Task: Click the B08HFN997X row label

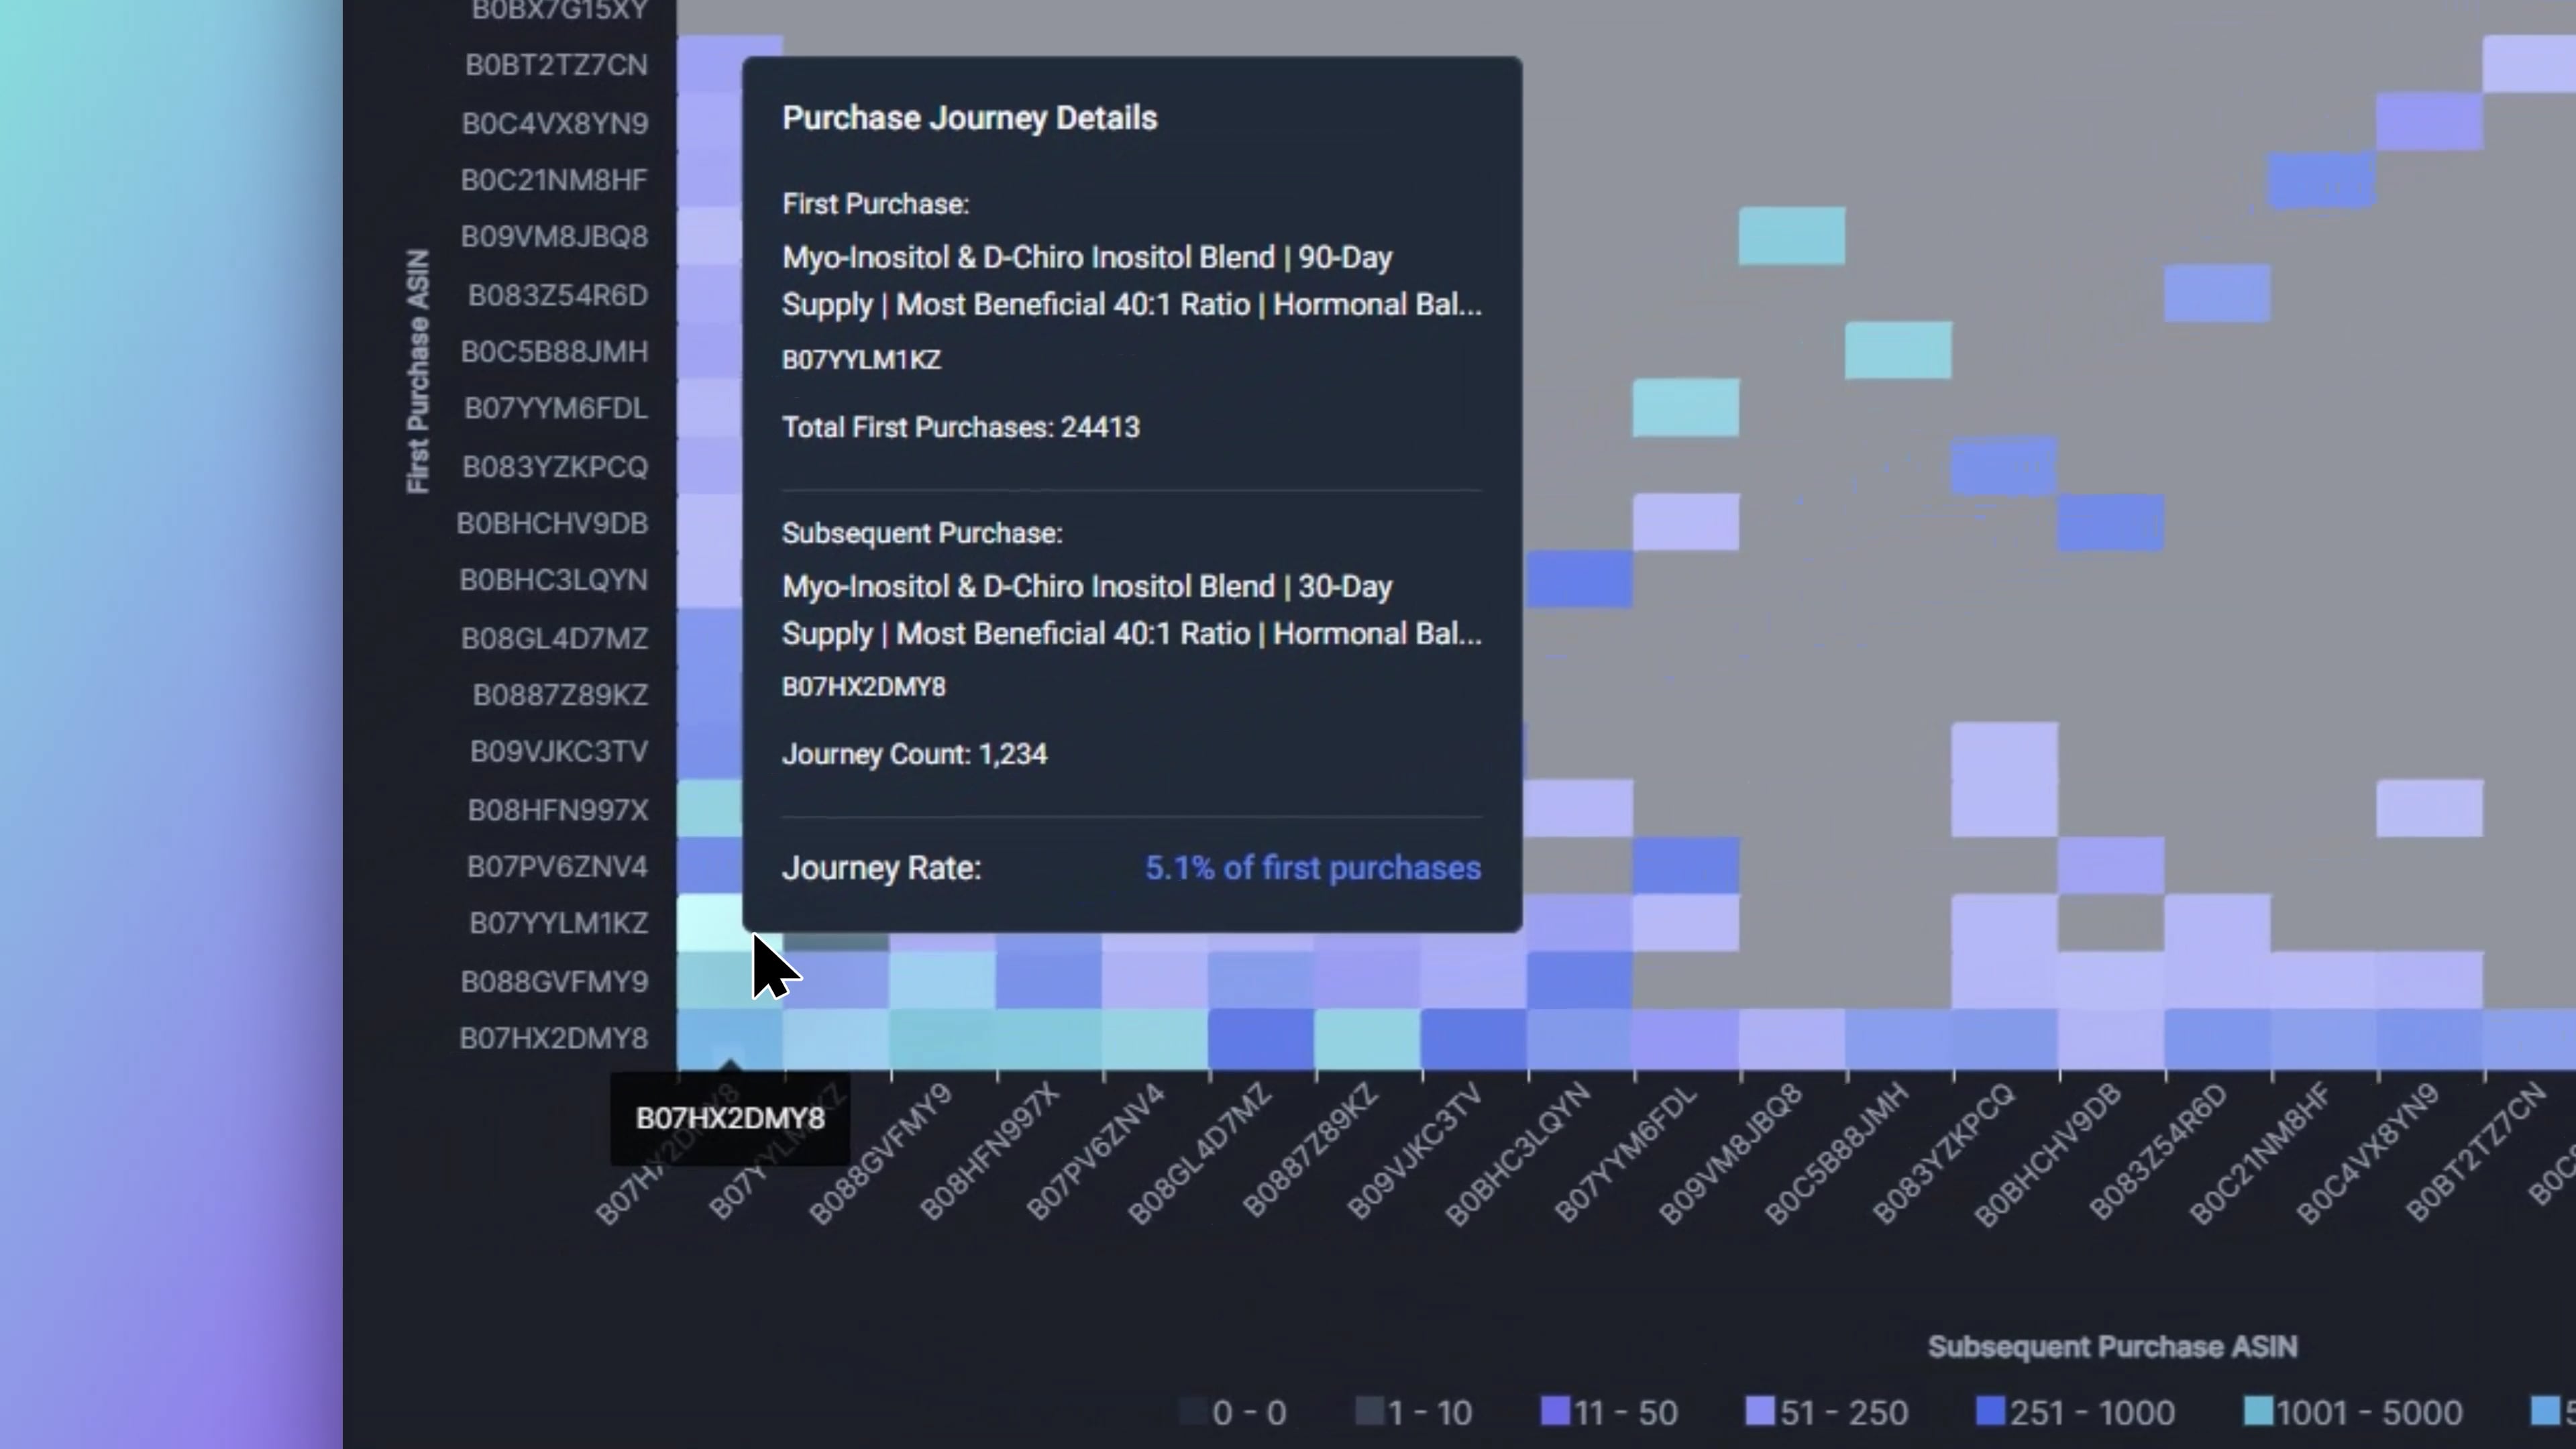Action: click(558, 809)
